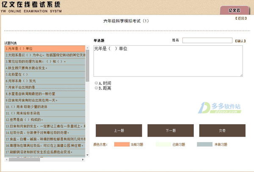254x172 pixels.
Task: Select question 12 世界是由（）构成的
Action: tap(45, 120)
